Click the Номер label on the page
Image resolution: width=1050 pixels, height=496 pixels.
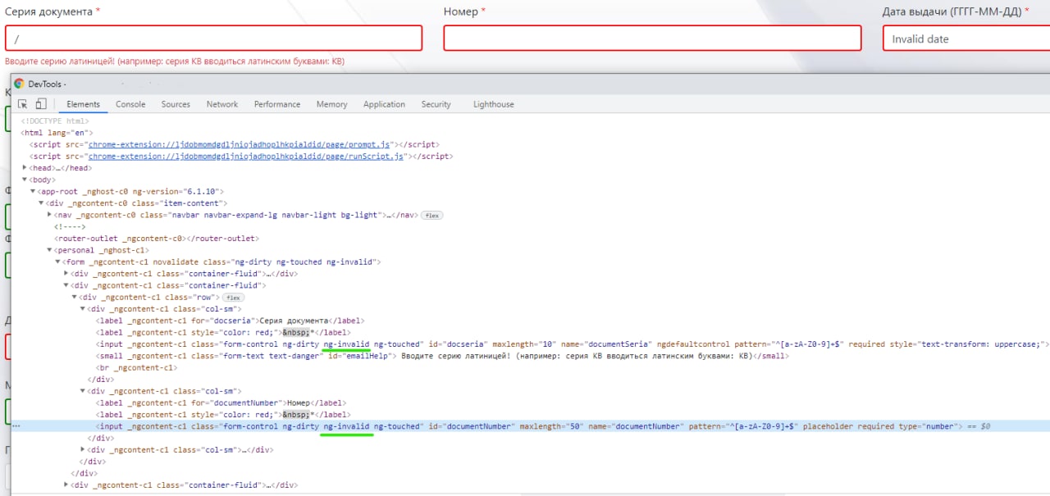click(460, 11)
